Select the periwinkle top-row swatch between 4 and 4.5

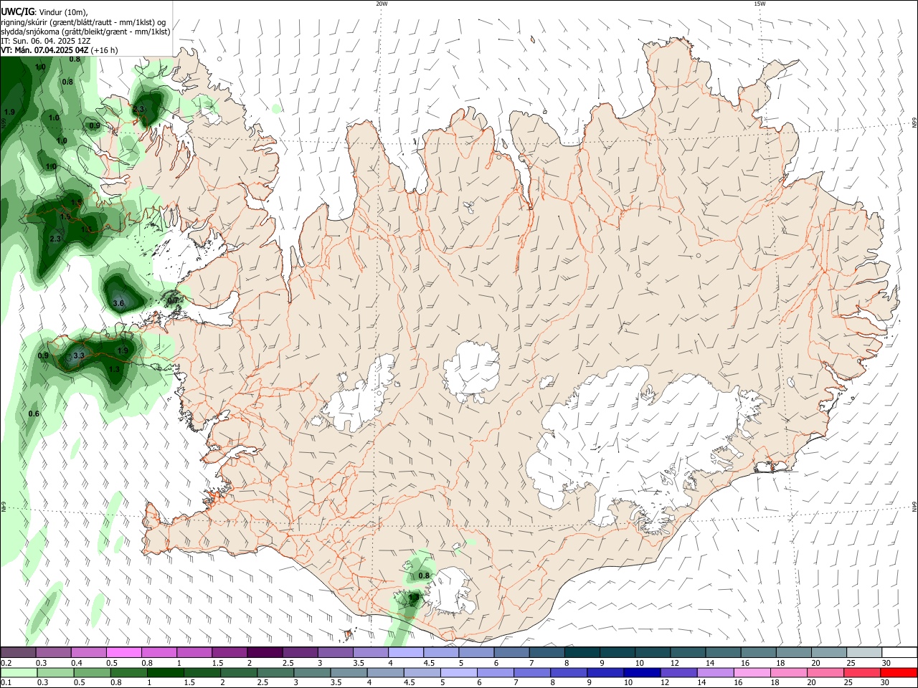click(x=406, y=653)
